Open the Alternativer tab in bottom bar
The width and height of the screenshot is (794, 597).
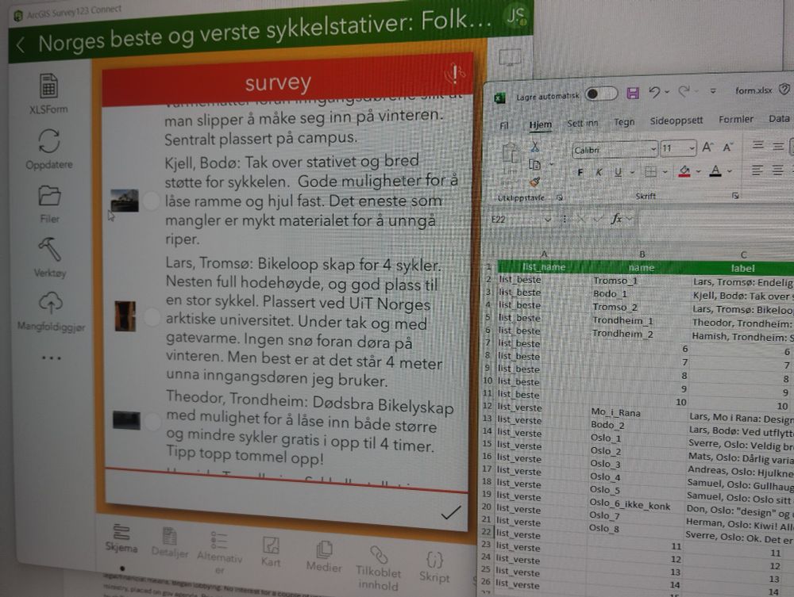[220, 553]
